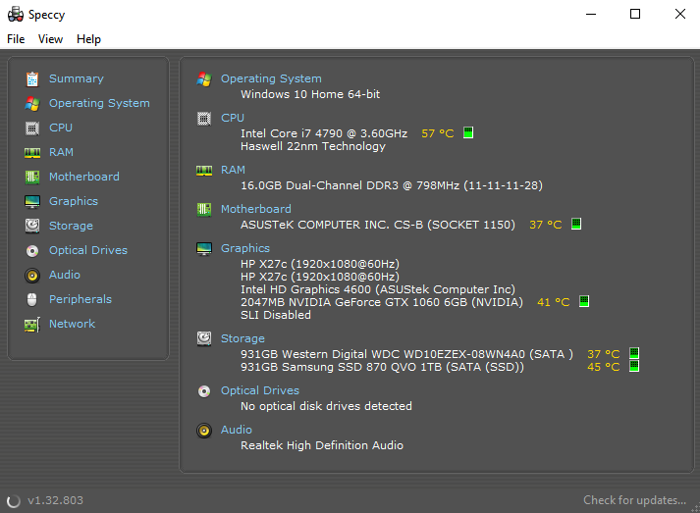Click the GPU temperature value 41 °C
700x513 pixels.
pyautogui.click(x=553, y=302)
